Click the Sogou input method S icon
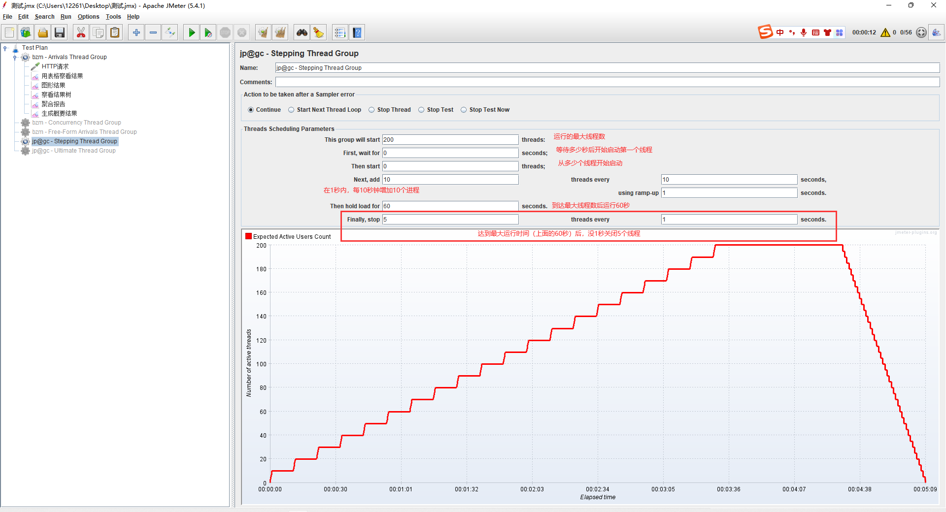946x512 pixels. point(765,32)
